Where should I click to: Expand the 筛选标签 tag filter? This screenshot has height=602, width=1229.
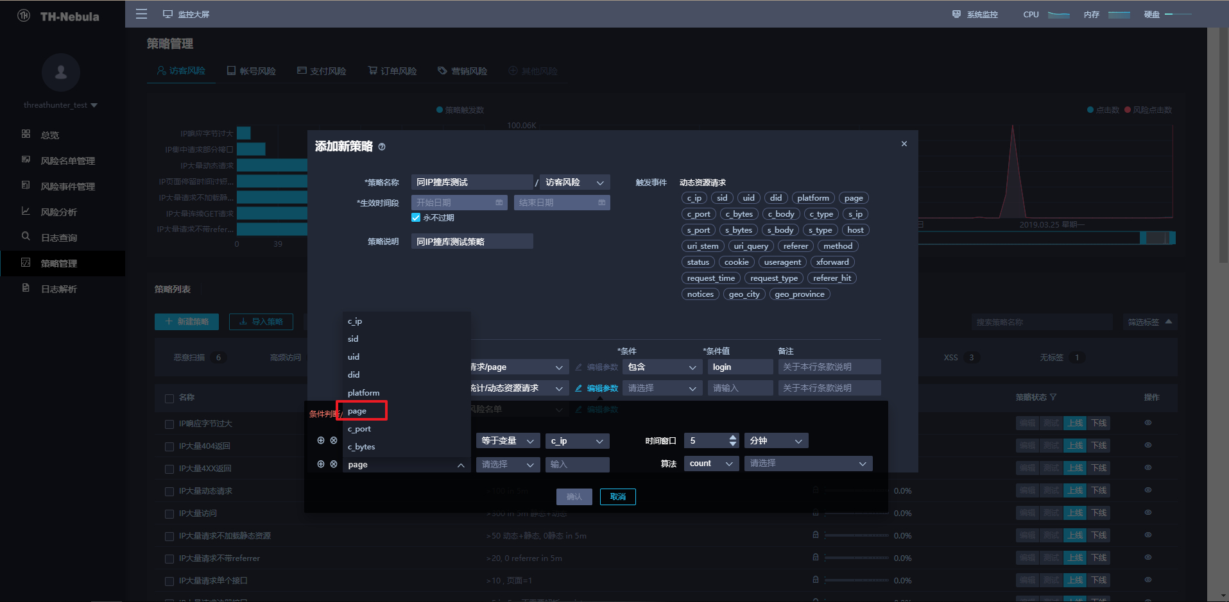coord(1150,322)
